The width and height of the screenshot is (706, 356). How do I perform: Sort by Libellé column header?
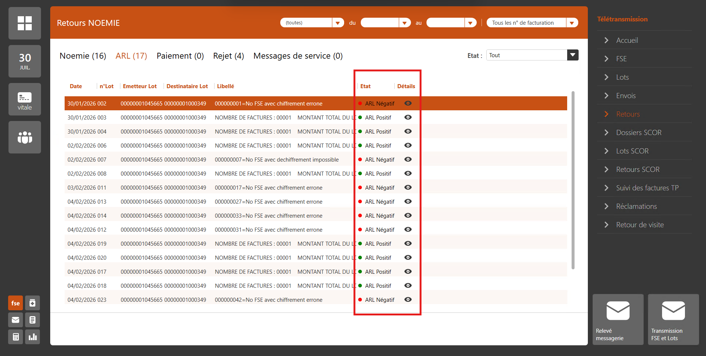[226, 86]
